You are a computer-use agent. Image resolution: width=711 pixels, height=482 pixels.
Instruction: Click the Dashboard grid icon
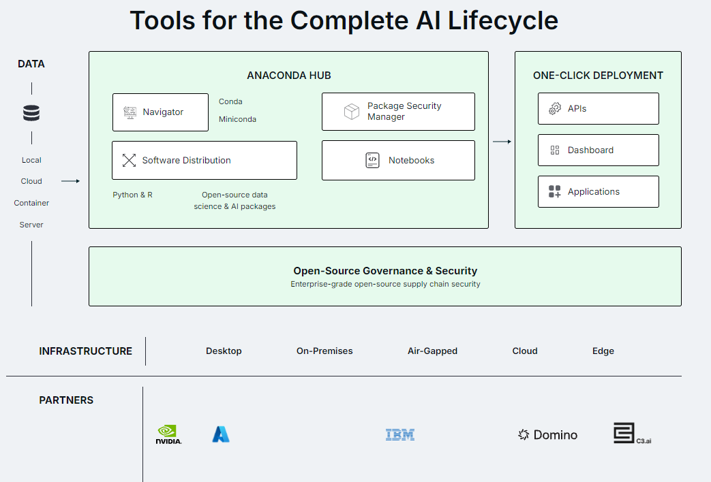[555, 150]
